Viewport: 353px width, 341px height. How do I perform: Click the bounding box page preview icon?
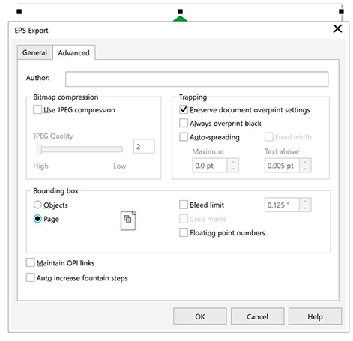(128, 221)
